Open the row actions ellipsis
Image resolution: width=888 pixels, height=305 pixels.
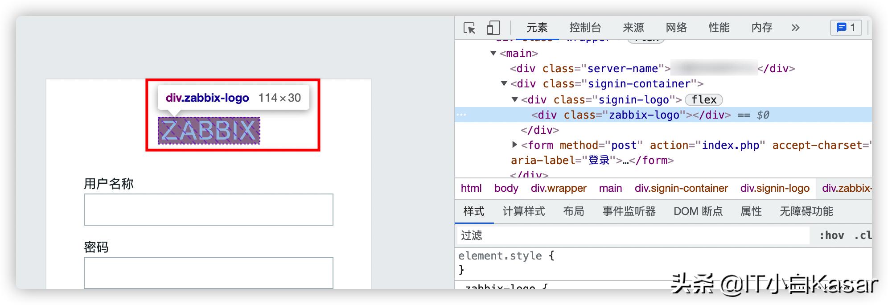pos(461,115)
